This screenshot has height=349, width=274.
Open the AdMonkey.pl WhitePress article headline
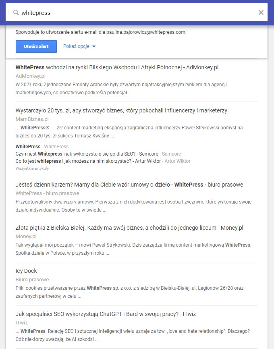coord(117,67)
